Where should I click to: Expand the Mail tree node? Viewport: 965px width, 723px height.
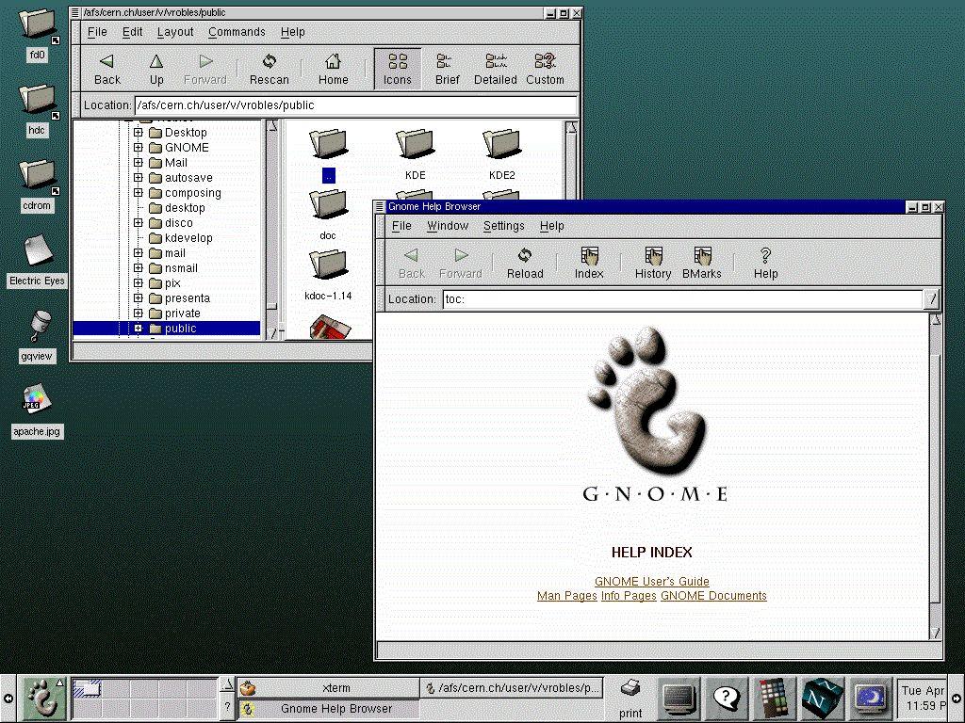click(138, 162)
